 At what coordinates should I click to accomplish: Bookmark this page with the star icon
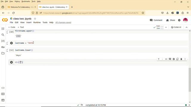click(x=143, y=13)
